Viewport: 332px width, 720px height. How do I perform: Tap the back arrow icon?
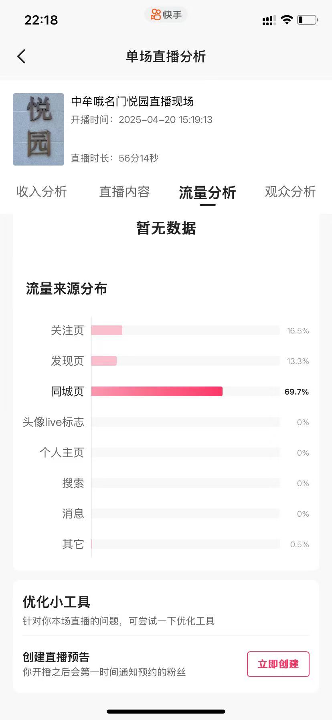point(22,57)
